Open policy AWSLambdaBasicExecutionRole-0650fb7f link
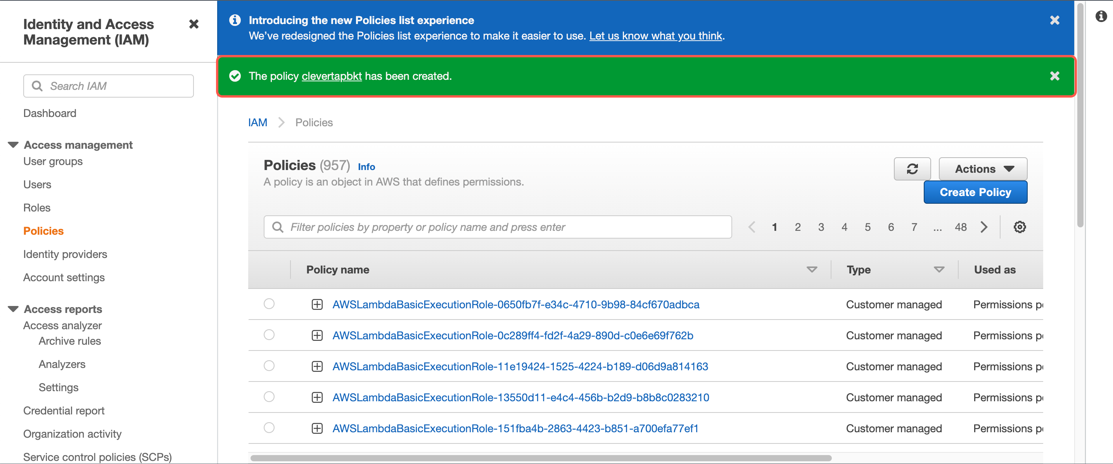Screen dimensions: 1113x464 point(516,304)
